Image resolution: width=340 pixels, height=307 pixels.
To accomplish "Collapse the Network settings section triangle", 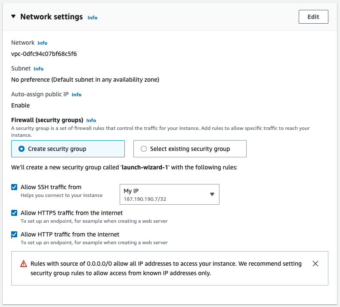I will coord(13,17).
